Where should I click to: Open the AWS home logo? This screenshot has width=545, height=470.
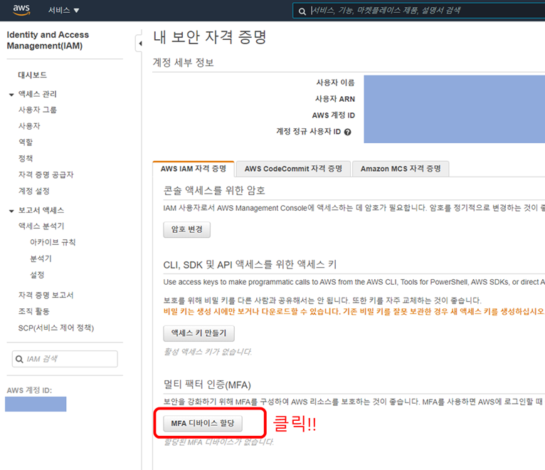click(21, 10)
